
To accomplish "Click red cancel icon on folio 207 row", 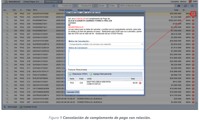I will (x=193, y=102).
